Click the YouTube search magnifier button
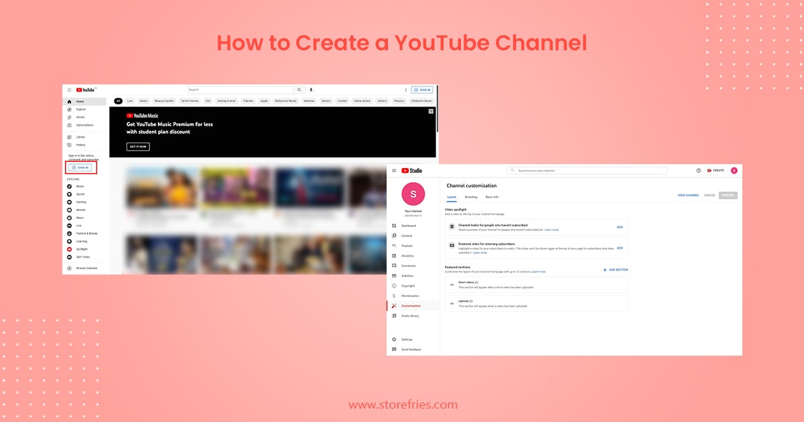The image size is (804, 422). [299, 90]
